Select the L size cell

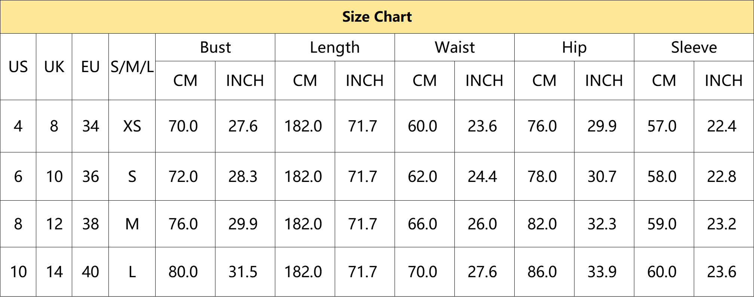[132, 272]
